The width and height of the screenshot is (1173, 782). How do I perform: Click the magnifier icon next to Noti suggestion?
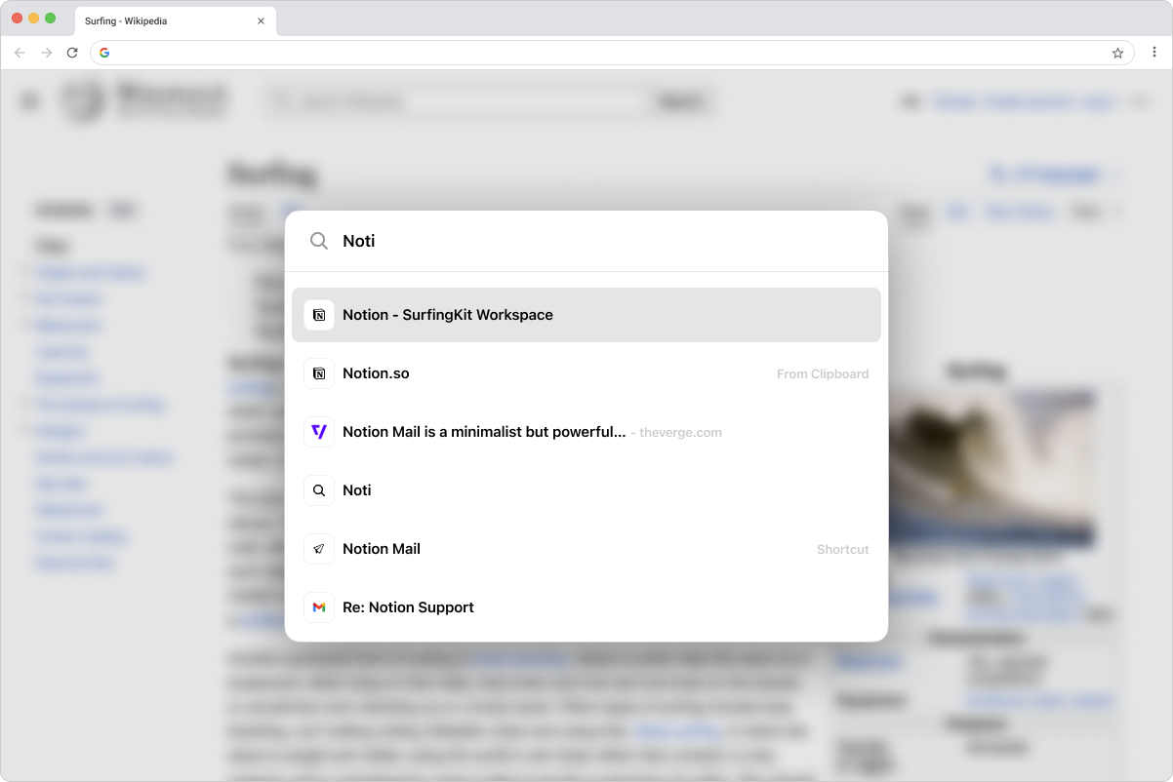pyautogui.click(x=319, y=490)
